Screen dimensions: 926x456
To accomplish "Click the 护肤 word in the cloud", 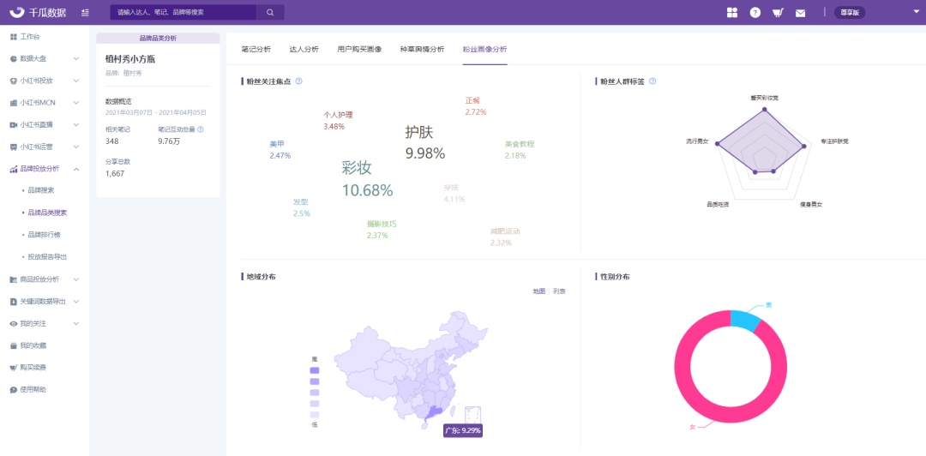I will click(419, 132).
